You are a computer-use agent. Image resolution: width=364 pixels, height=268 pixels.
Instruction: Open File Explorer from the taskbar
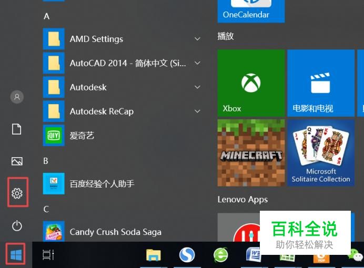(154, 255)
